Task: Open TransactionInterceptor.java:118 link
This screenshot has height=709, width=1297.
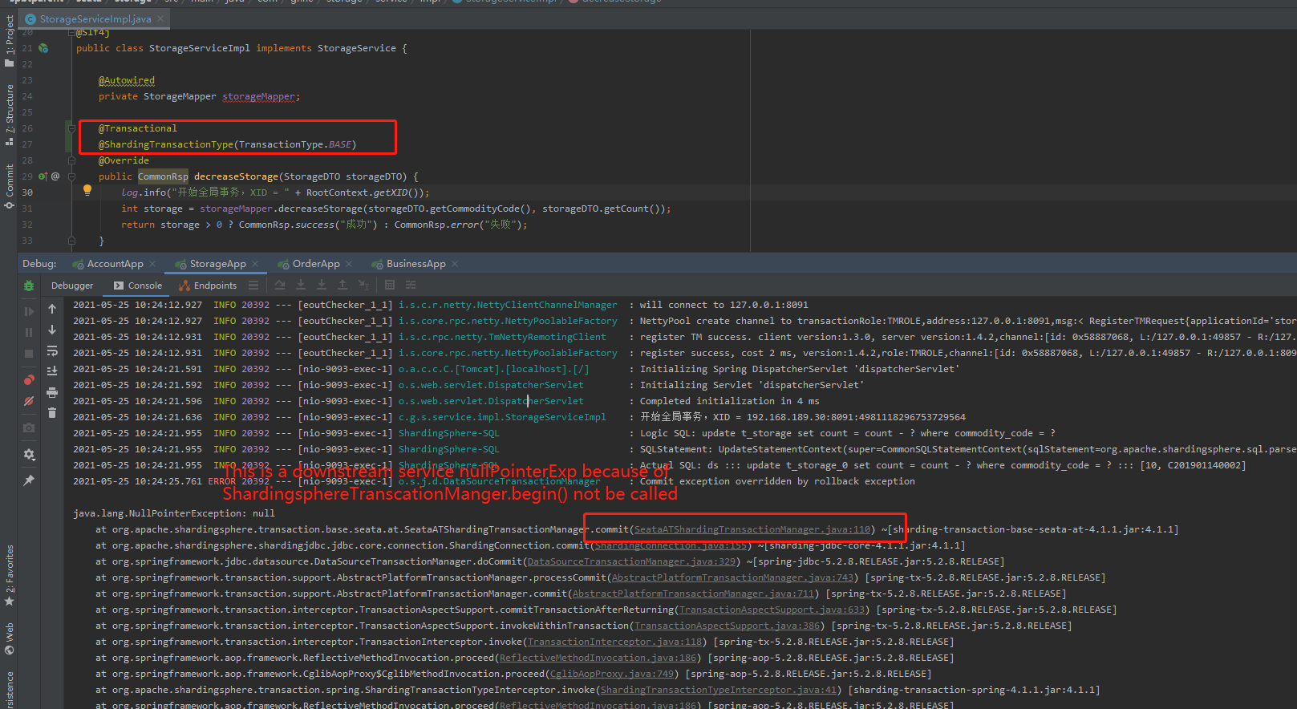Action: tap(614, 642)
